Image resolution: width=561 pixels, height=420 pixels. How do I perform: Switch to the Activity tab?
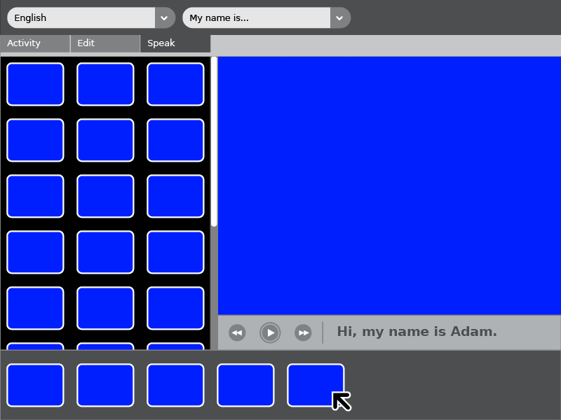click(35, 43)
